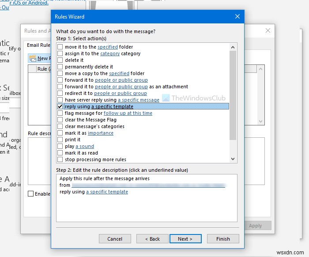Click the blurred sender address link after 'from'
309x257 pixels.
tap(148, 185)
